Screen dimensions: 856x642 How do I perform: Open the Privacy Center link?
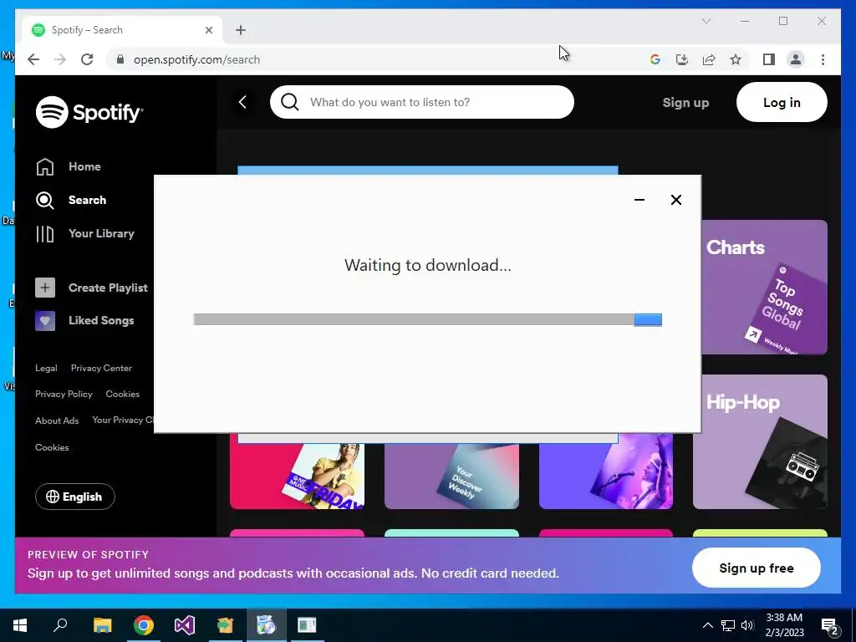(101, 368)
